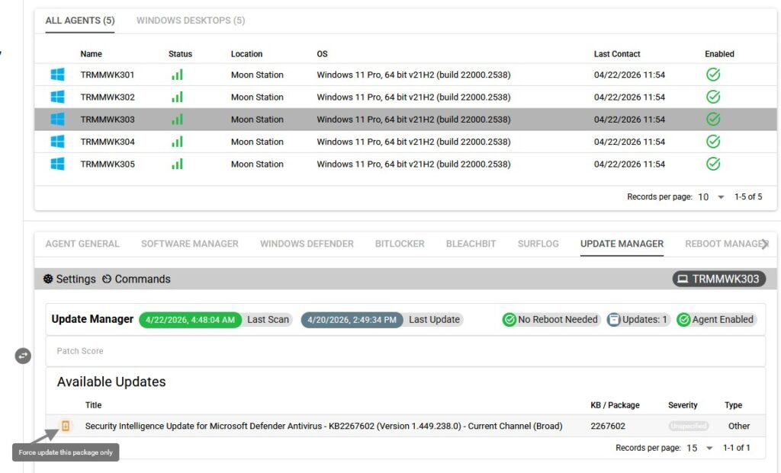The image size is (781, 473).
Task: Click the Windows logo icon for TRMMWK303
Action: 57,120
